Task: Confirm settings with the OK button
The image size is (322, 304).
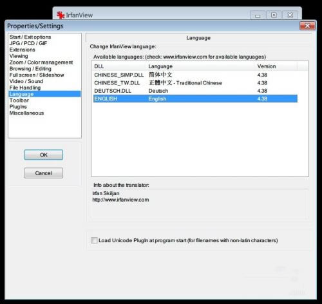Action: click(x=44, y=155)
